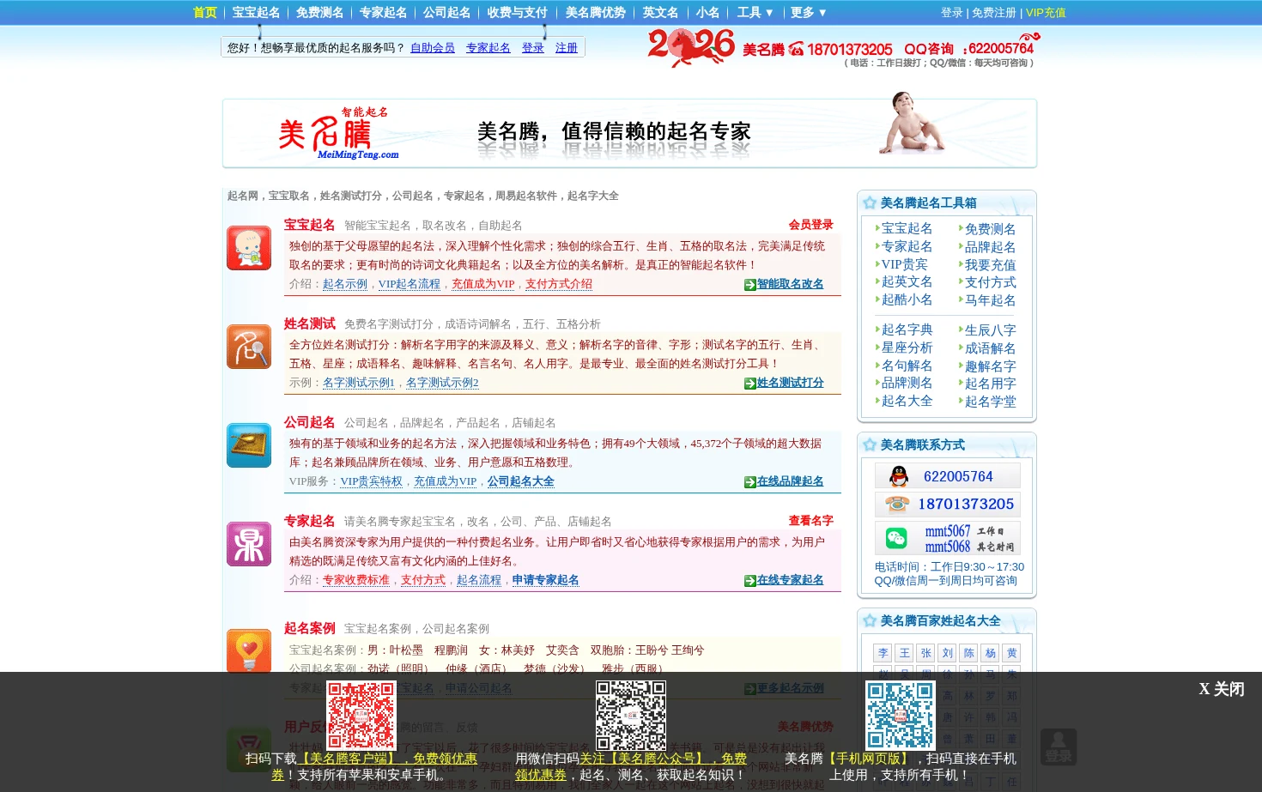Click 查看名字 red link
This screenshot has width=1262, height=792.
tap(811, 521)
